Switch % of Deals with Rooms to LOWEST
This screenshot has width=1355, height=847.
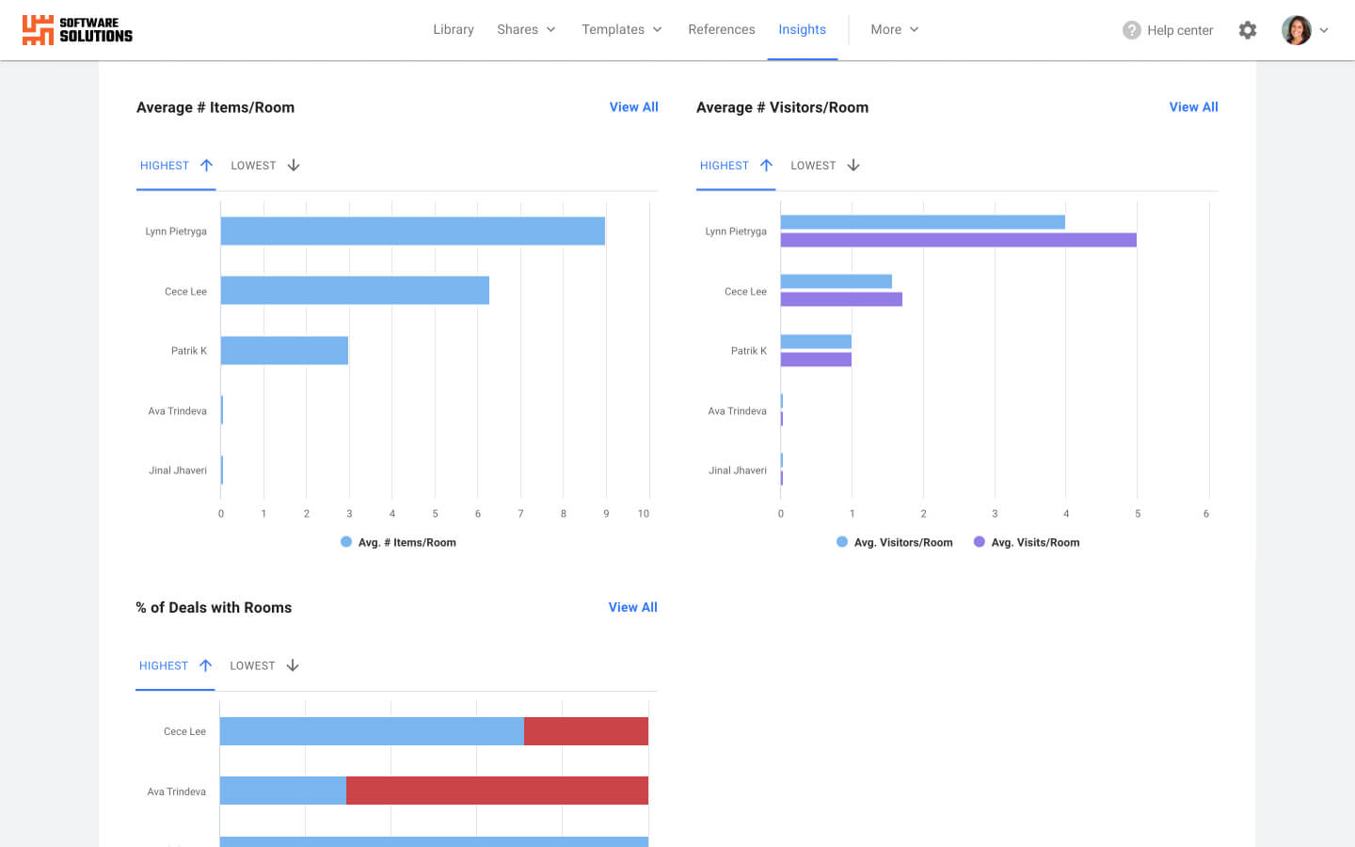[x=253, y=665]
